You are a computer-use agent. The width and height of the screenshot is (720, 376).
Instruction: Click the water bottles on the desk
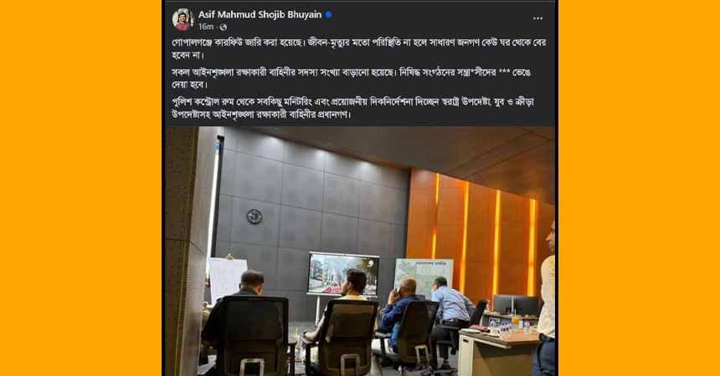click(502, 328)
